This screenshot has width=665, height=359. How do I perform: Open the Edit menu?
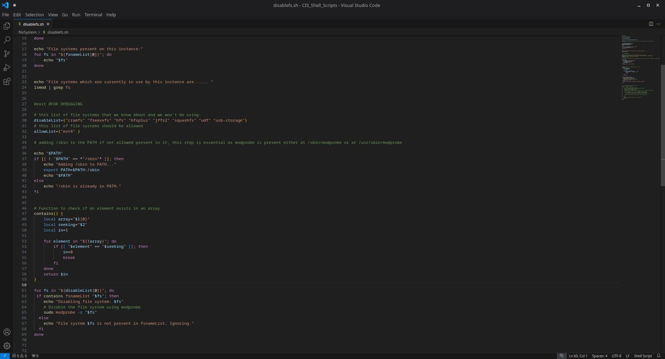tap(17, 15)
